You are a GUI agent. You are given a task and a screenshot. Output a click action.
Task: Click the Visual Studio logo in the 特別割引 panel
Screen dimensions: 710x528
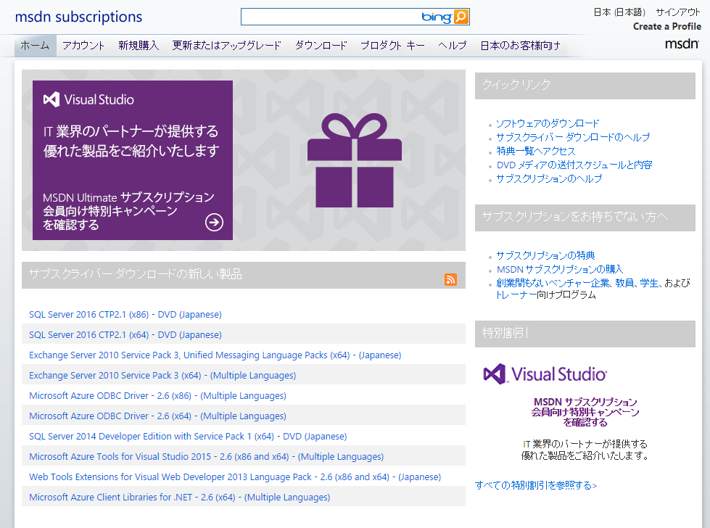pyautogui.click(x=545, y=374)
